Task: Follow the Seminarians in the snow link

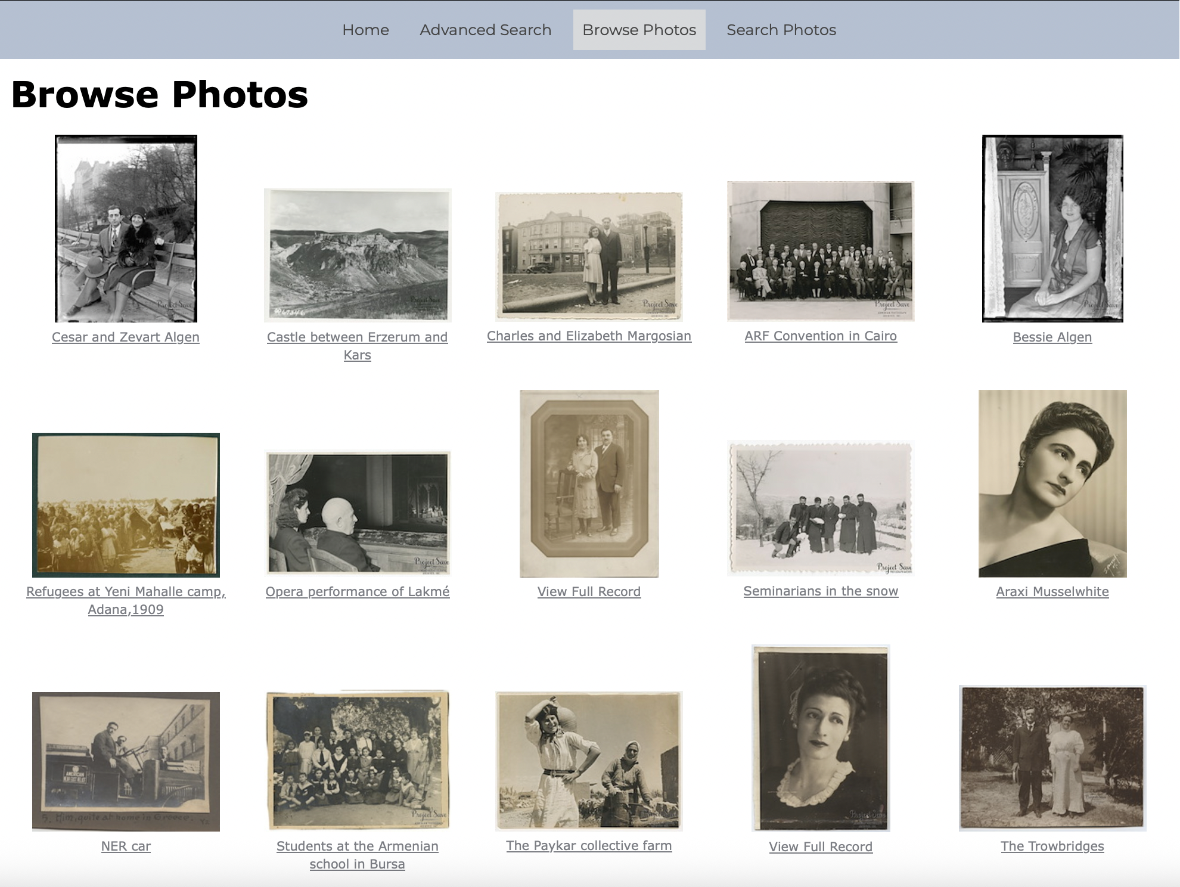Action: pos(820,591)
